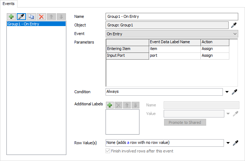This screenshot has width=245, height=161.
Task: Click the Name field with Group1 - On Entry
Action: coord(172,16)
